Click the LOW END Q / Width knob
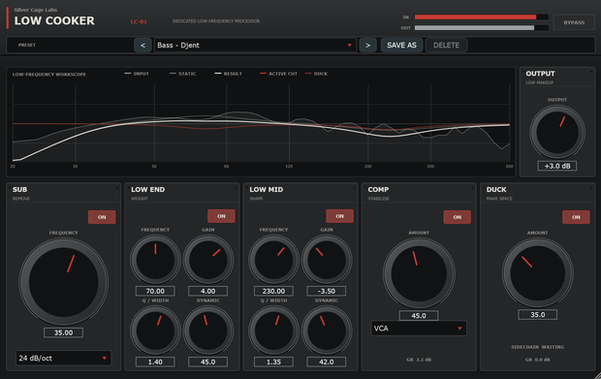Screen dimensions: 601x379 pos(155,331)
